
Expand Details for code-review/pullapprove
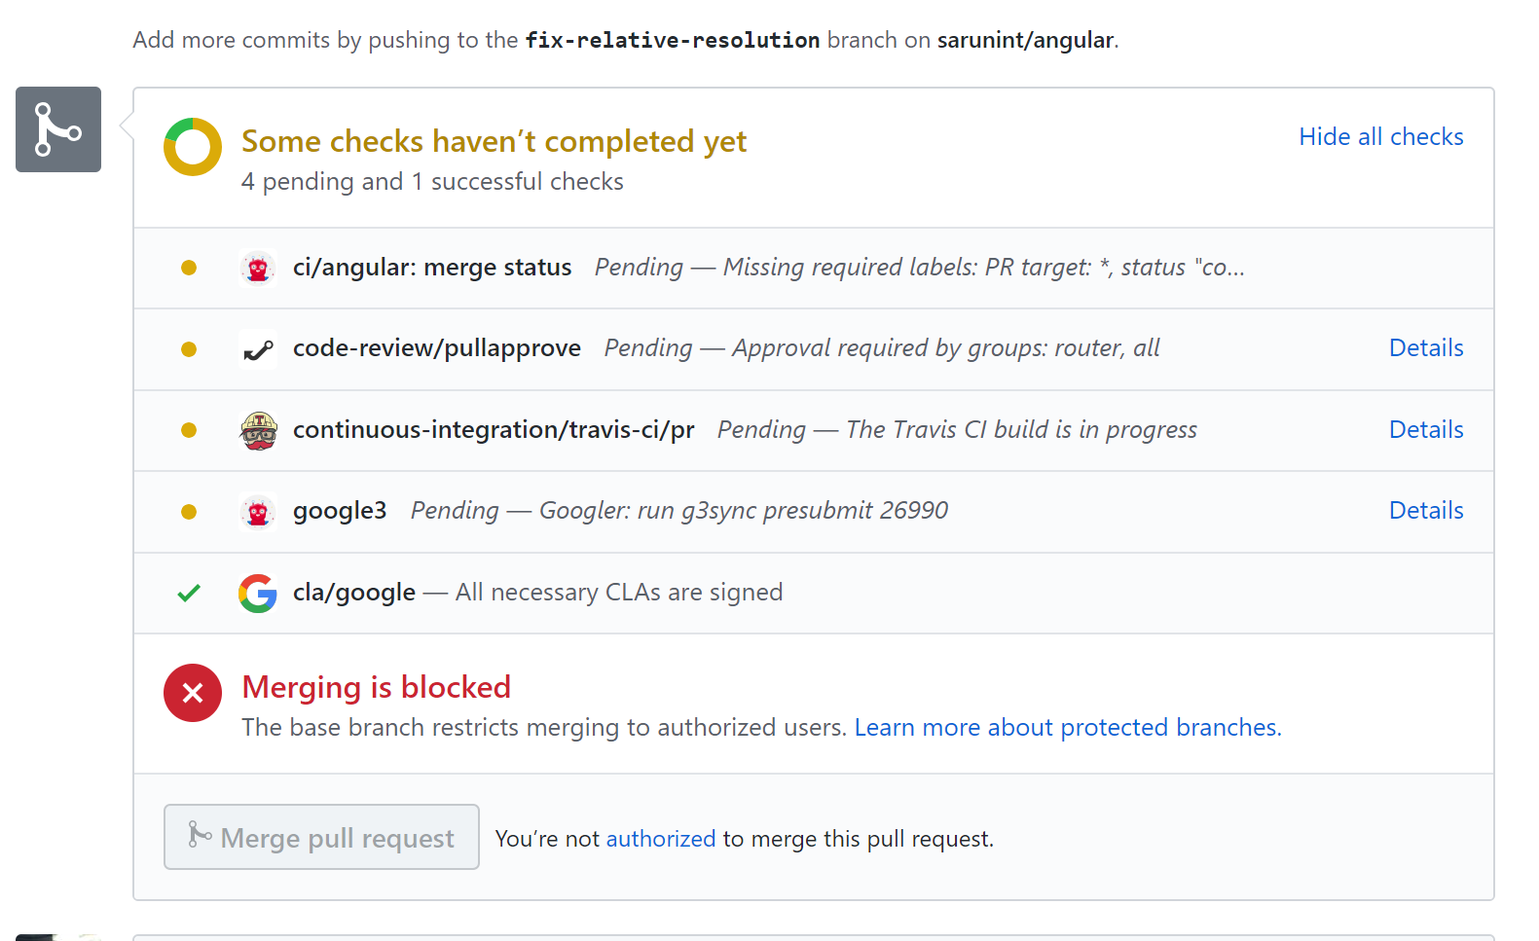[x=1426, y=348]
